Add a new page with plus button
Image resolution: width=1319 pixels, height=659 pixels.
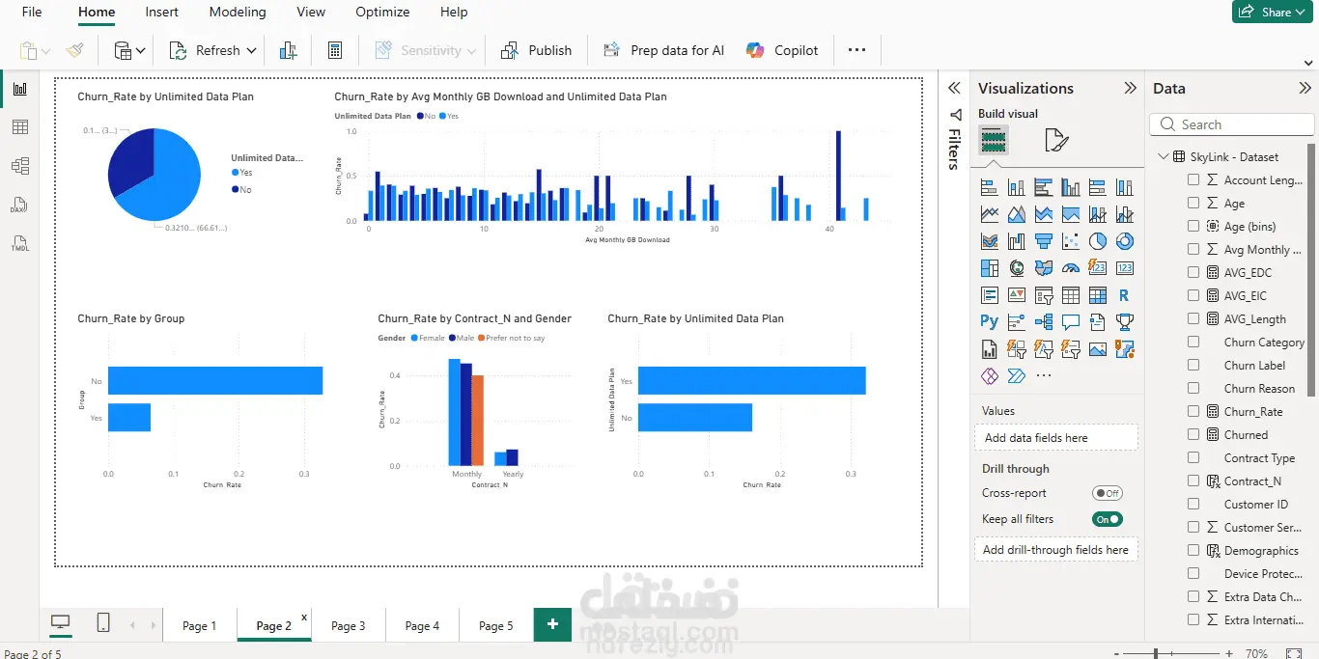pos(552,624)
